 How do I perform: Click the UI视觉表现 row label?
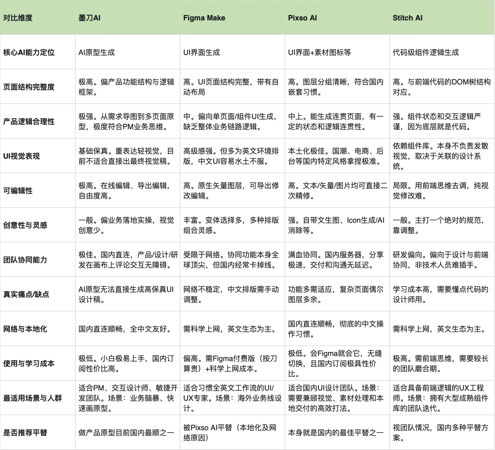38,156
